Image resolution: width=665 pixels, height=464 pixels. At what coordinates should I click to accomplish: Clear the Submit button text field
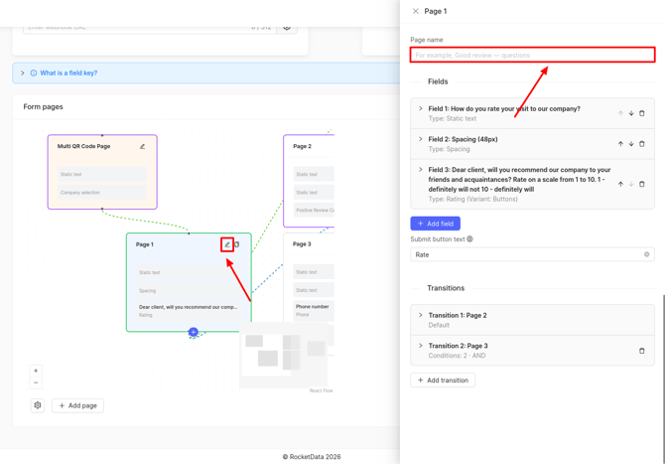click(x=646, y=254)
